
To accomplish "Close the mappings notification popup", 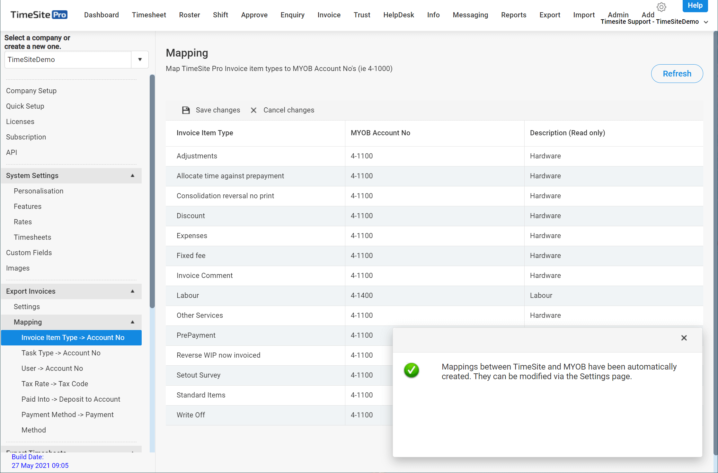I will [684, 338].
